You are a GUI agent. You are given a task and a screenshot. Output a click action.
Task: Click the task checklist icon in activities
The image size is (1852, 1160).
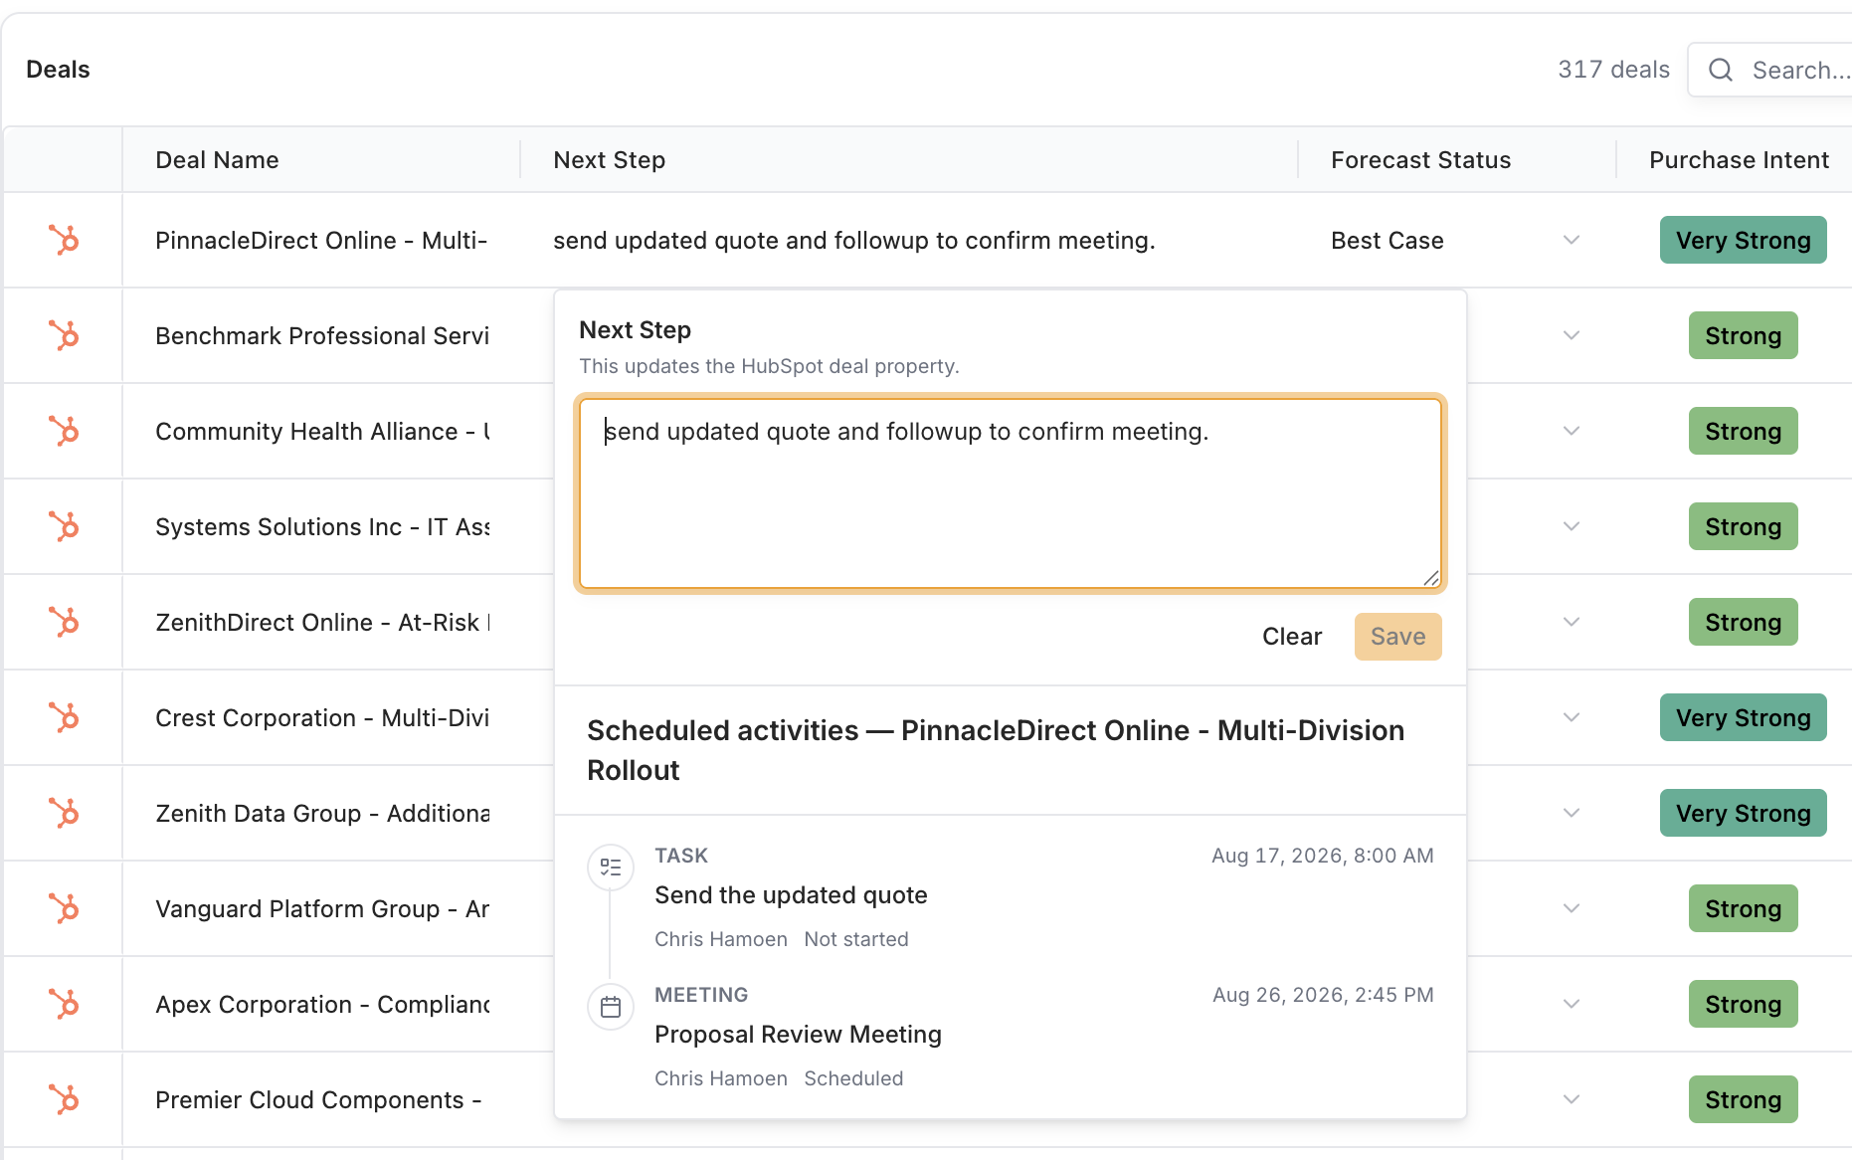(611, 868)
